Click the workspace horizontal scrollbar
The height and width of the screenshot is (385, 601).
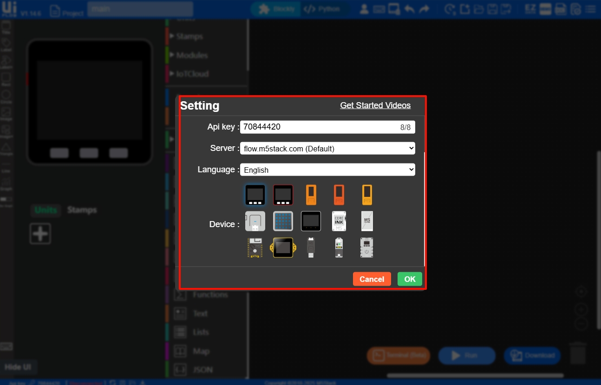coord(475,375)
